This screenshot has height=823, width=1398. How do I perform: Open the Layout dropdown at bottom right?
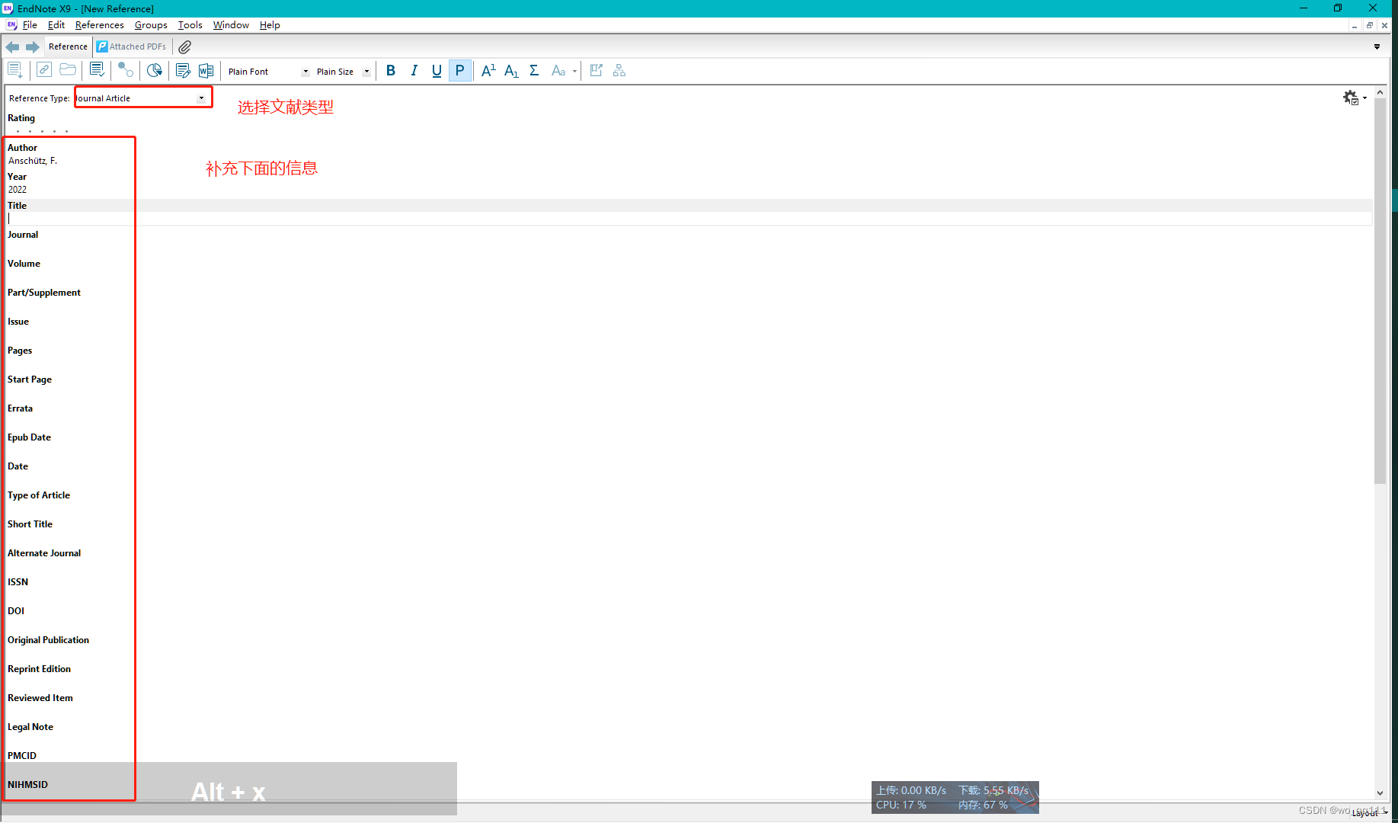[1369, 813]
